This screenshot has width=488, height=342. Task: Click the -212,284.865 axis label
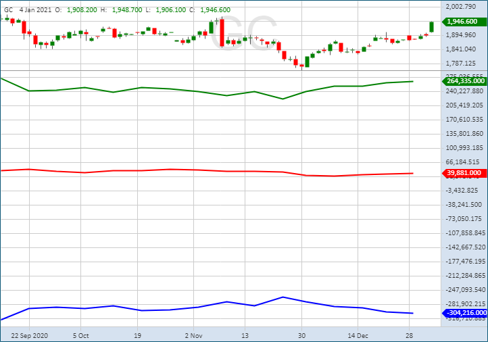(x=464, y=276)
